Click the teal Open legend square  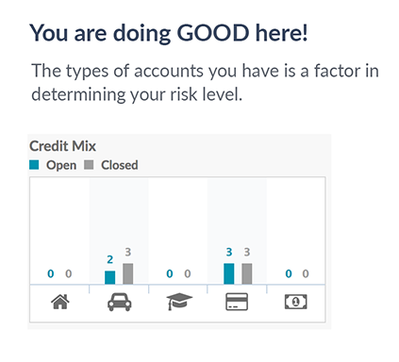[34, 165]
